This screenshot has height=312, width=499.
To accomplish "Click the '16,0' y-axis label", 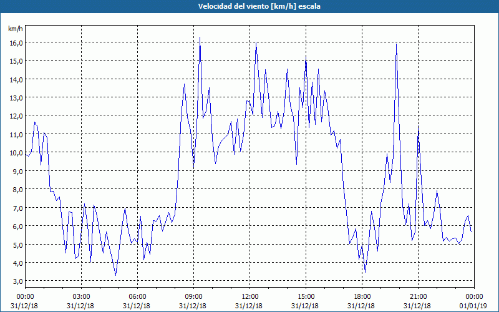I will 16,42.
